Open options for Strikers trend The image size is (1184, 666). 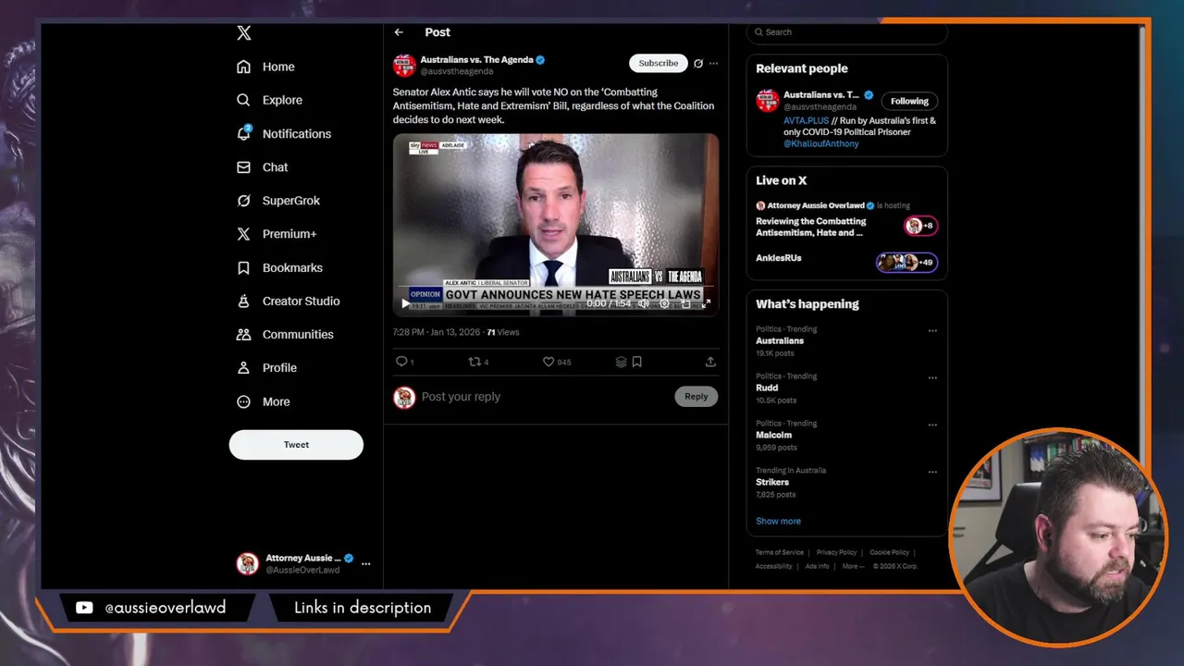(932, 472)
